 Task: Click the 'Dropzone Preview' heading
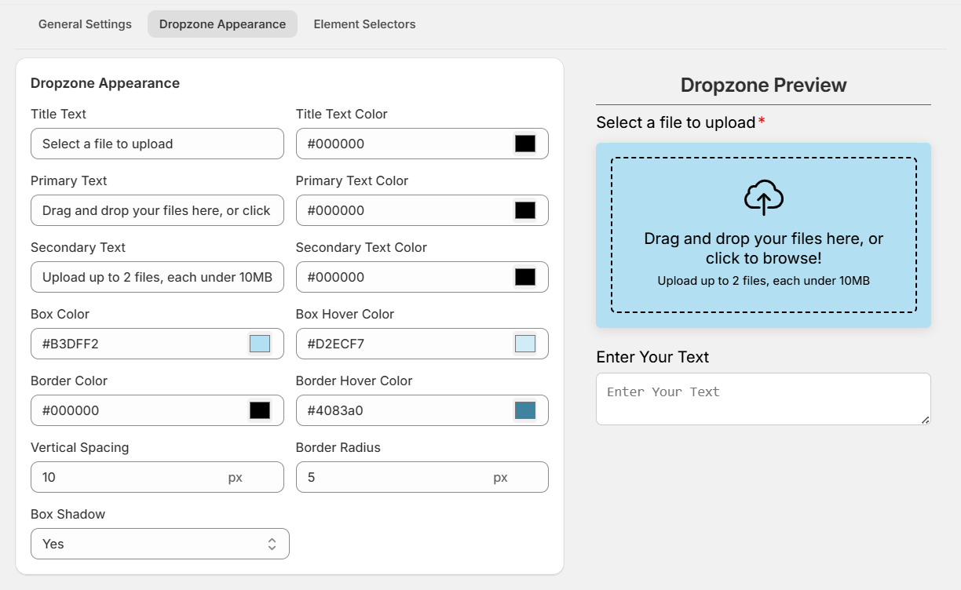pyautogui.click(x=763, y=85)
